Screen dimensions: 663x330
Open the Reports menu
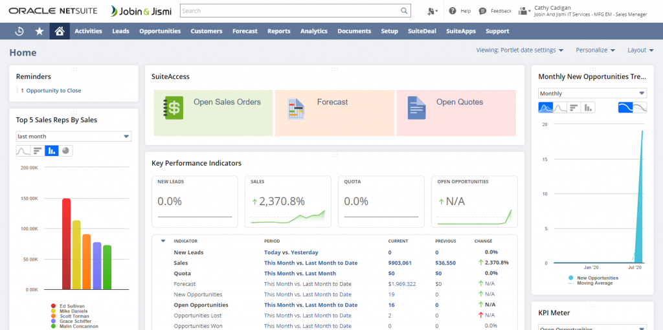[x=278, y=31]
